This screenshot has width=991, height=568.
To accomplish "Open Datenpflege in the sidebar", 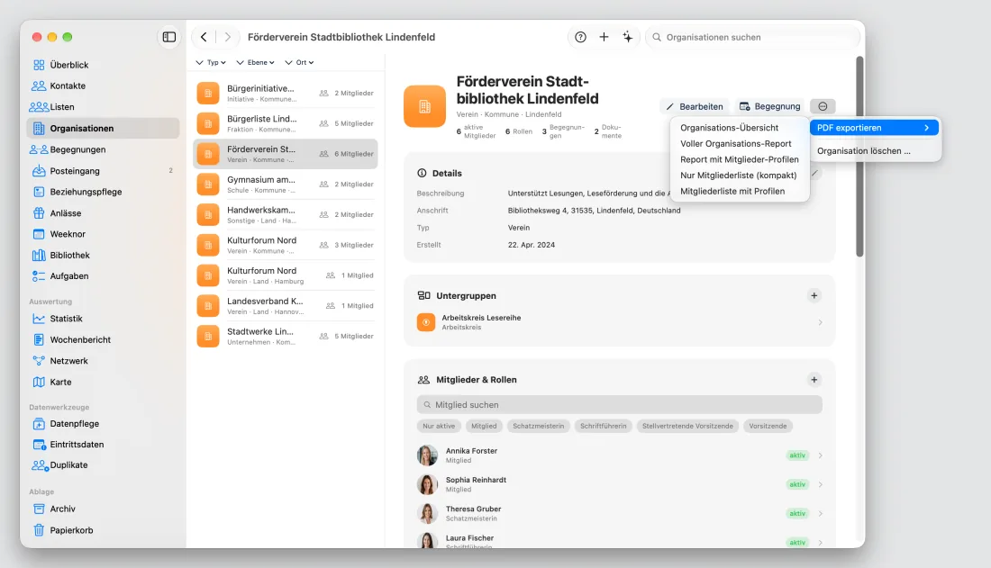I will tap(103, 424).
